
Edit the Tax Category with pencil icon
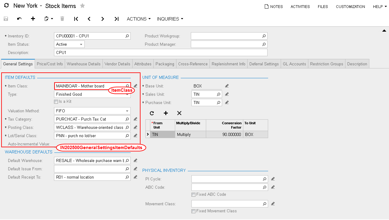135,119
